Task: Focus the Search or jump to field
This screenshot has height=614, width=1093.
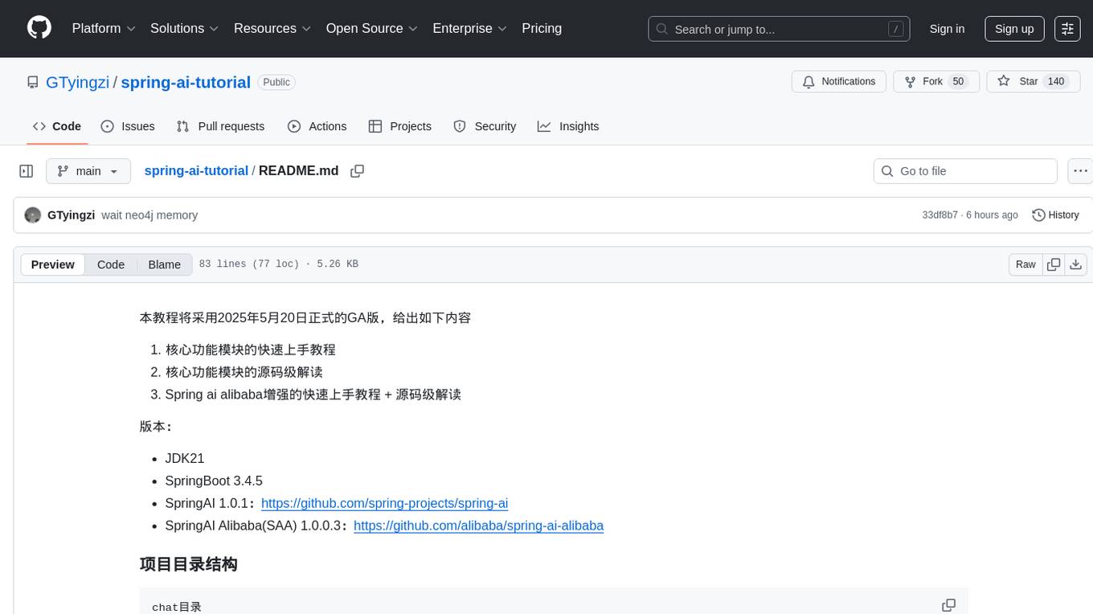Action: (779, 29)
